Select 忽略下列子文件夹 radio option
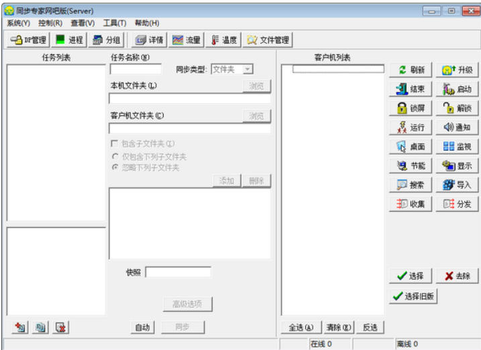 115,168
